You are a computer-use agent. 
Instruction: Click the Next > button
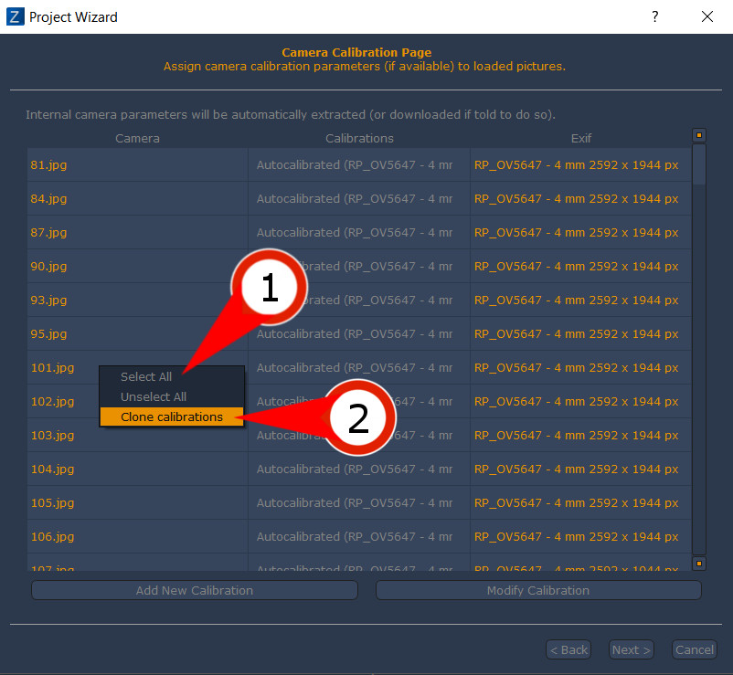click(x=632, y=649)
